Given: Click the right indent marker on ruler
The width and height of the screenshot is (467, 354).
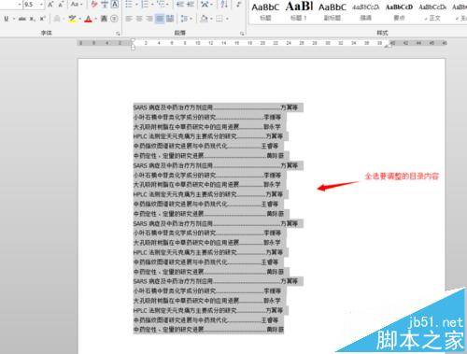Looking at the screenshot, I should (x=388, y=46).
